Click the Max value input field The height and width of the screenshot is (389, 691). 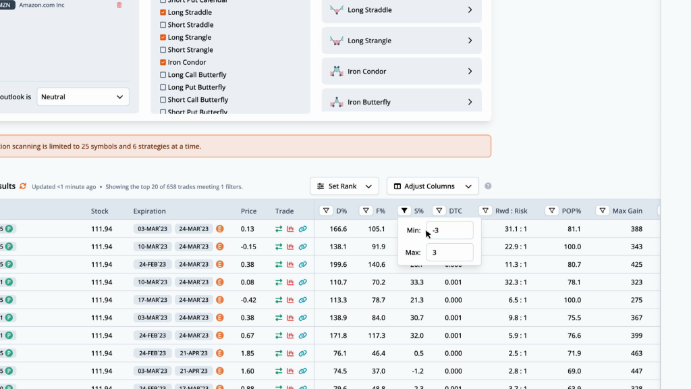449,253
